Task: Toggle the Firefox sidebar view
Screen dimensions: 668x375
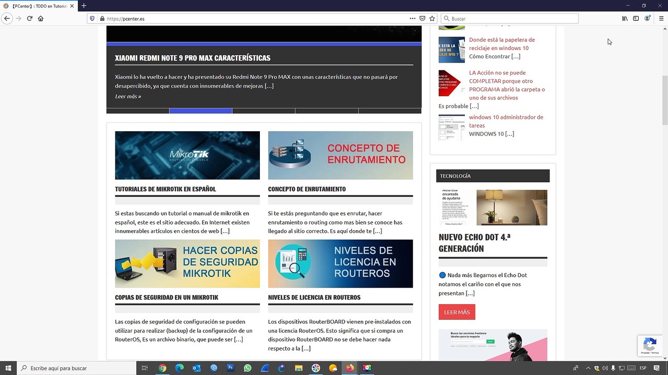Action: click(x=636, y=18)
